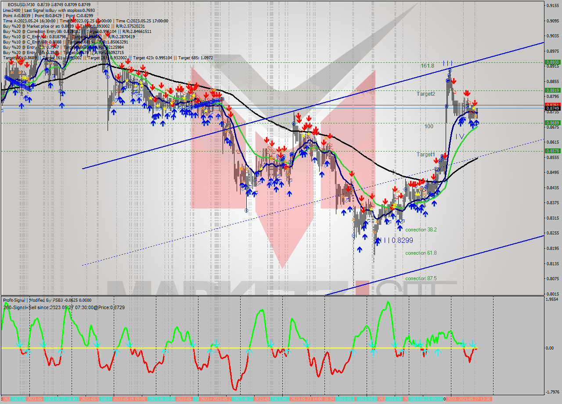Viewport: 562px width, 404px height.
Task: Click the green 0.8819 price tag
Action: [x=552, y=90]
